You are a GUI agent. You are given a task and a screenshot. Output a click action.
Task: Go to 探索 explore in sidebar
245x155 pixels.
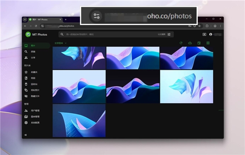coord(33,52)
